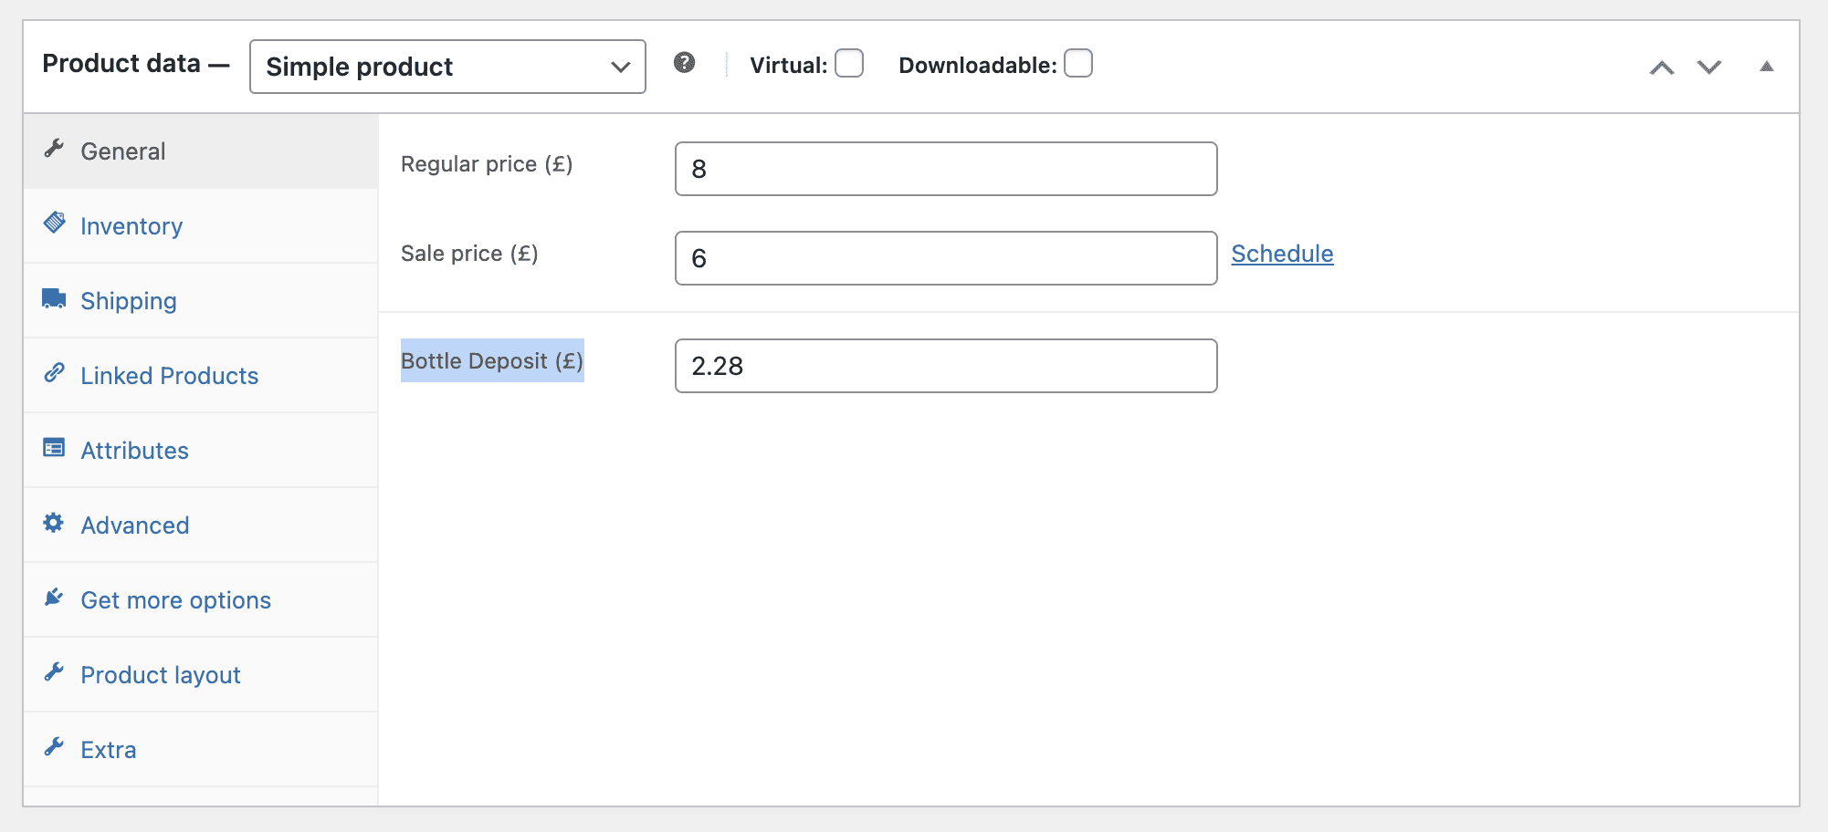The image size is (1828, 832).
Task: Switch to the Inventory tab
Action: [131, 225]
